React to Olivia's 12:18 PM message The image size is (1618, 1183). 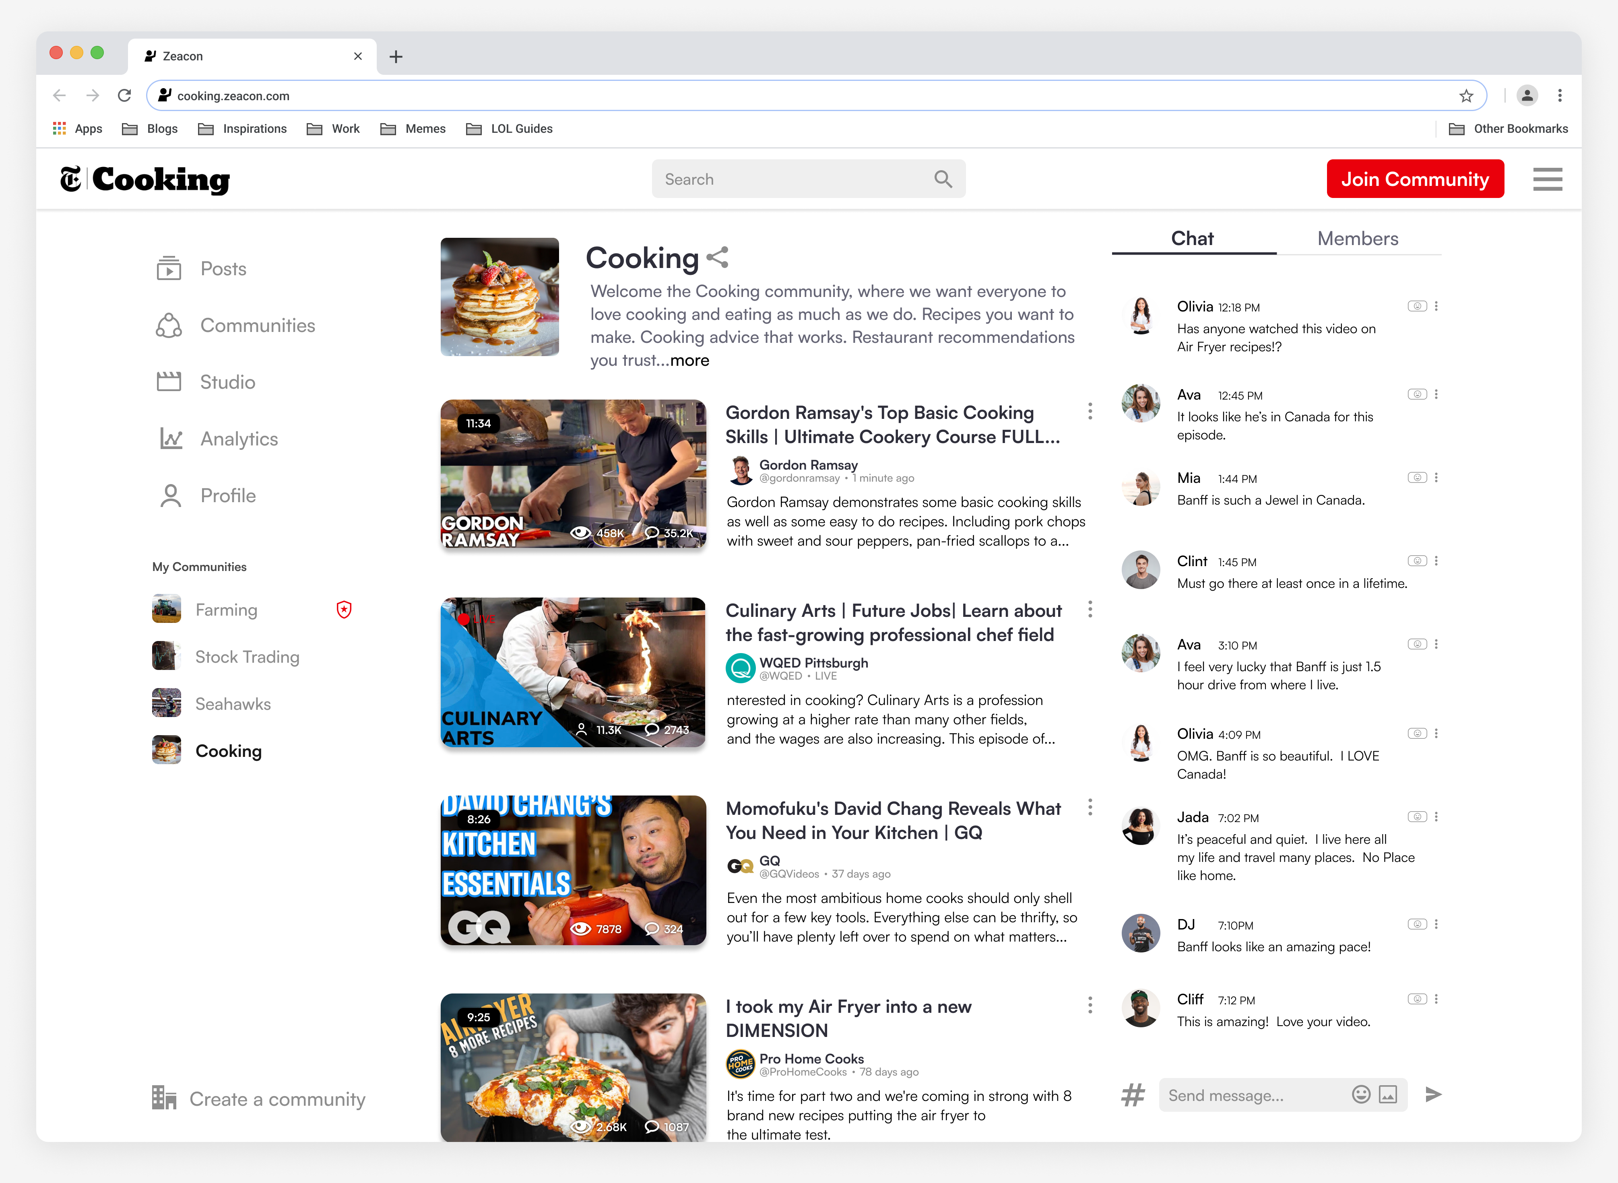point(1417,307)
